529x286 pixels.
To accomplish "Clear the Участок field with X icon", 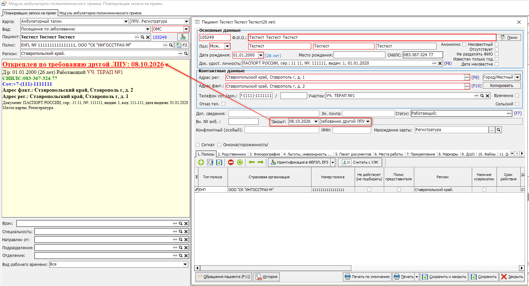I will coord(488,96).
